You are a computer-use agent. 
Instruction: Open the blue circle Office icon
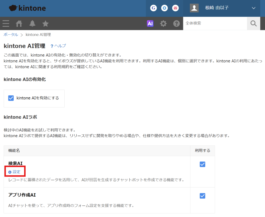click(164, 8)
